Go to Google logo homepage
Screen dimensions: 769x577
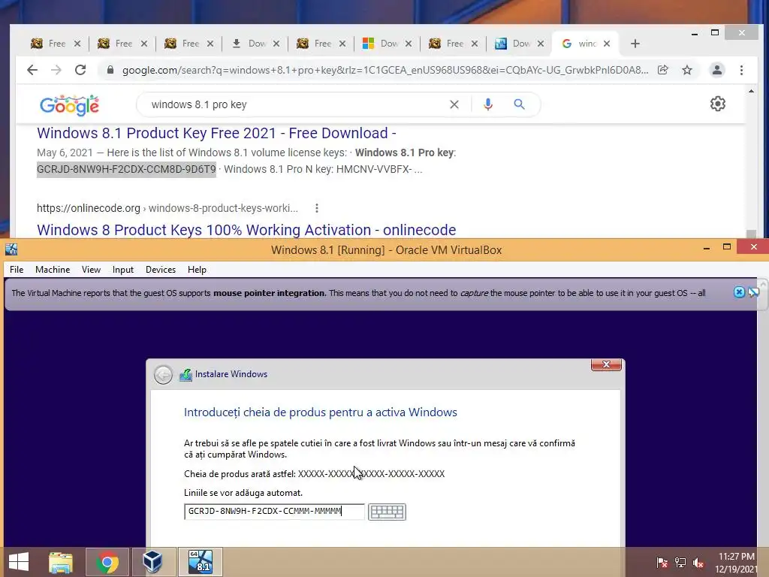pyautogui.click(x=69, y=105)
